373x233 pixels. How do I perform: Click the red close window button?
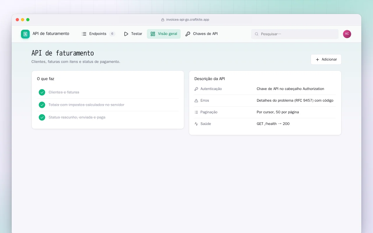tap(17, 20)
